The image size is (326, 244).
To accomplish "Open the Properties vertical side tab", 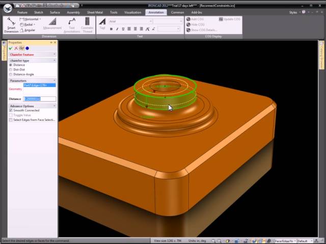I will (x=4, y=51).
